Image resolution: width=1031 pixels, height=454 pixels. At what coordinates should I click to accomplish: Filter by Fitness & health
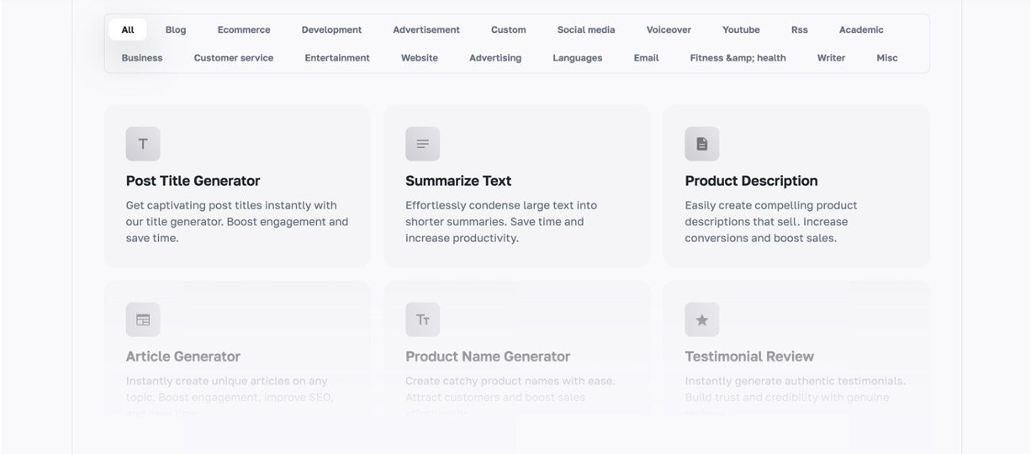pyautogui.click(x=738, y=58)
